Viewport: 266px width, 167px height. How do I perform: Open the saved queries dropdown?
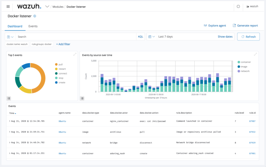pyautogui.click(x=10, y=37)
